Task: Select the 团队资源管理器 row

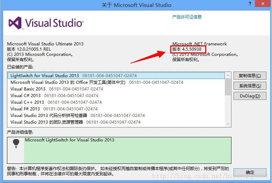Action: tap(116, 122)
